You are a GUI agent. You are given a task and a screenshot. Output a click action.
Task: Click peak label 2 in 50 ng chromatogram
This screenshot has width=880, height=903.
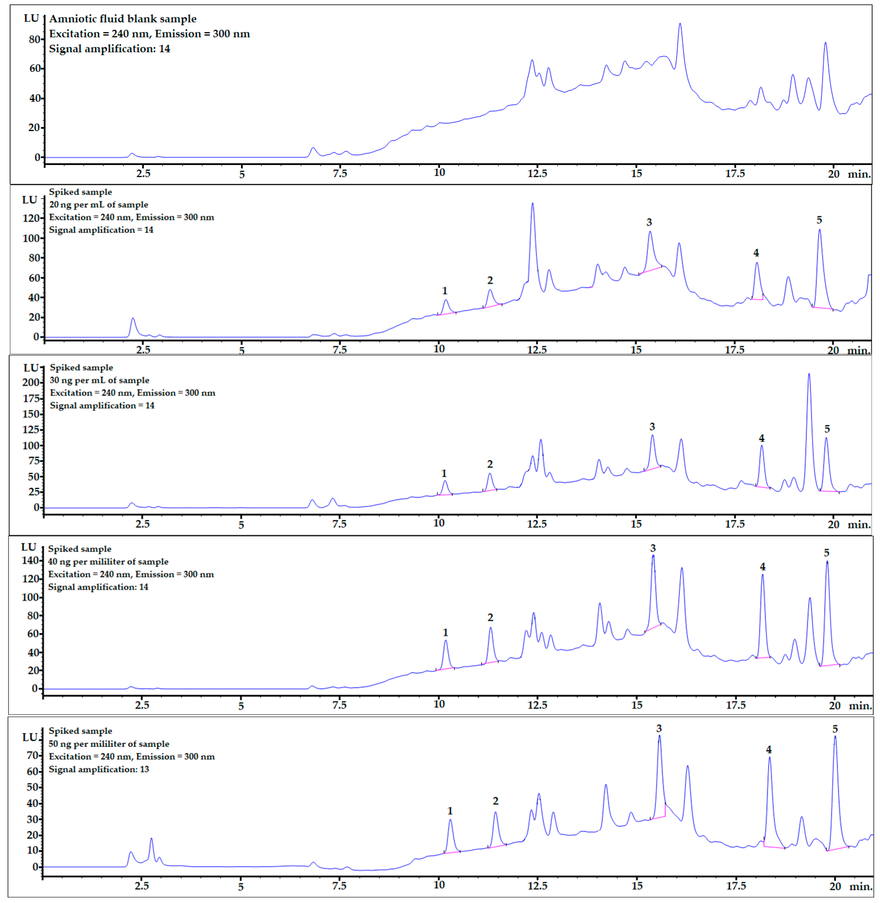(x=495, y=800)
